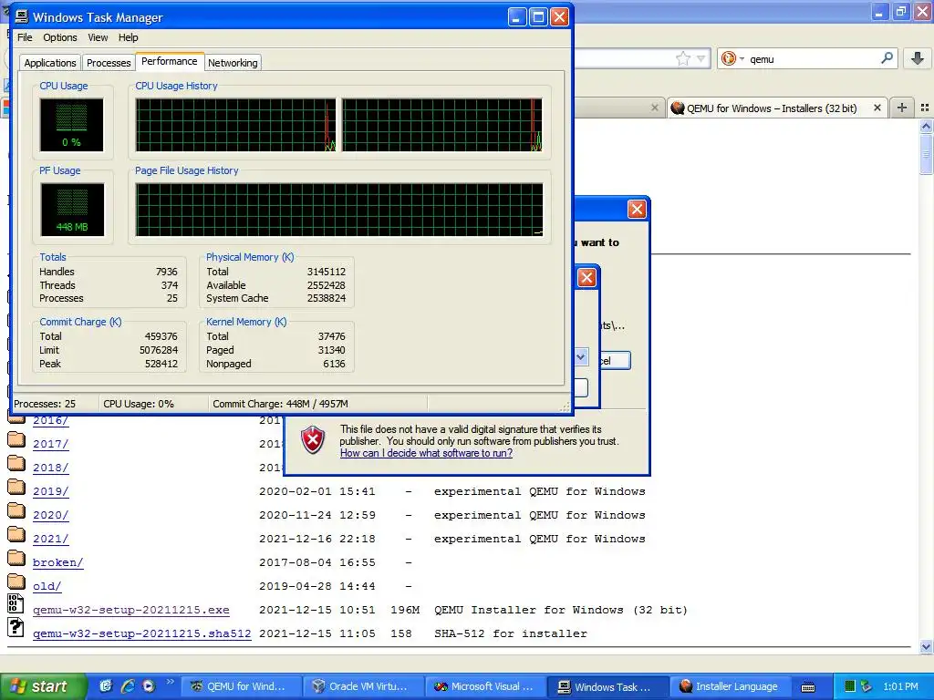Open the 2020/ folder link
The image size is (934, 700).
(51, 516)
